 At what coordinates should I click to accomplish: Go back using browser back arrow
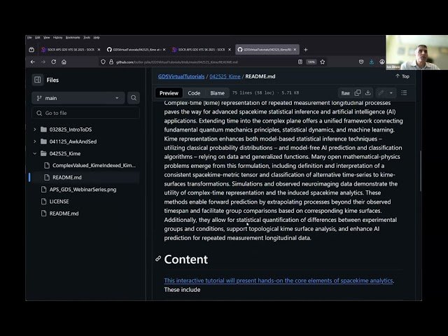click(32, 62)
